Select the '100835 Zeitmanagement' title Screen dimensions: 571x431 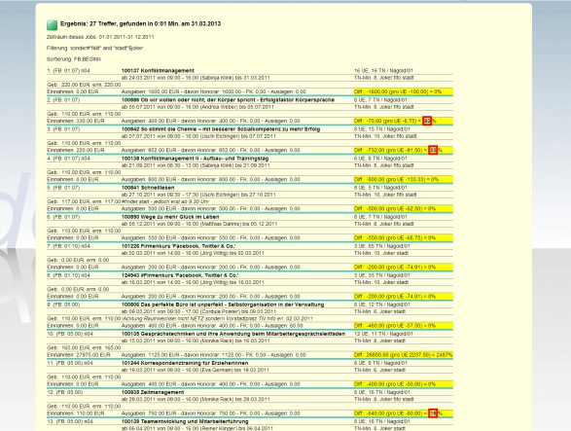153,392
